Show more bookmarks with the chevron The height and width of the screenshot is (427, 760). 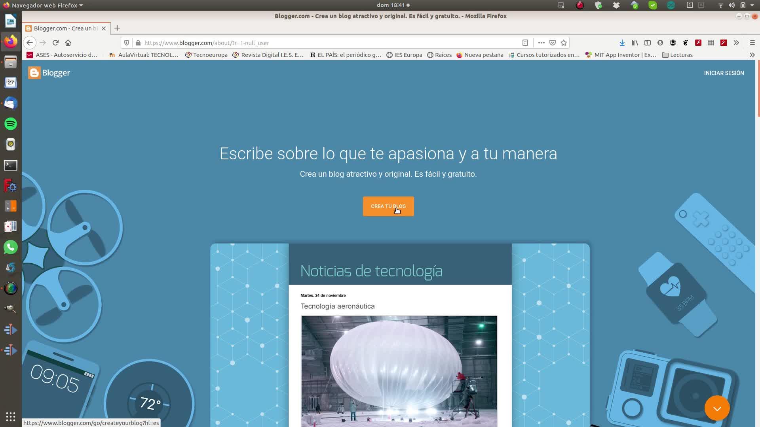[x=752, y=55]
